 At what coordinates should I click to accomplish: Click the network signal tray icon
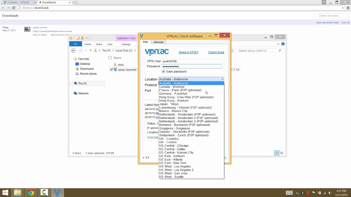324,193
